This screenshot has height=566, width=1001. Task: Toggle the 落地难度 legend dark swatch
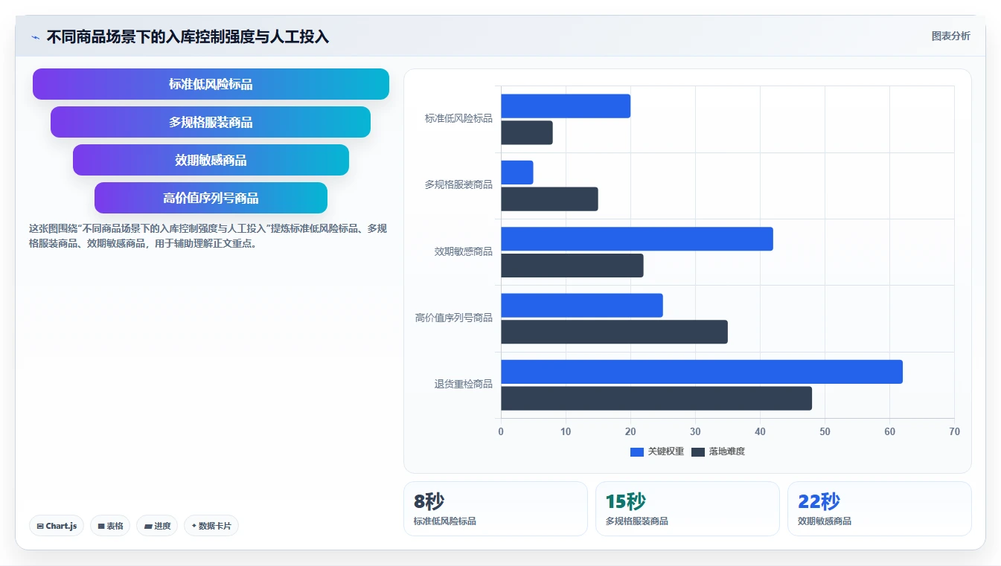(698, 451)
